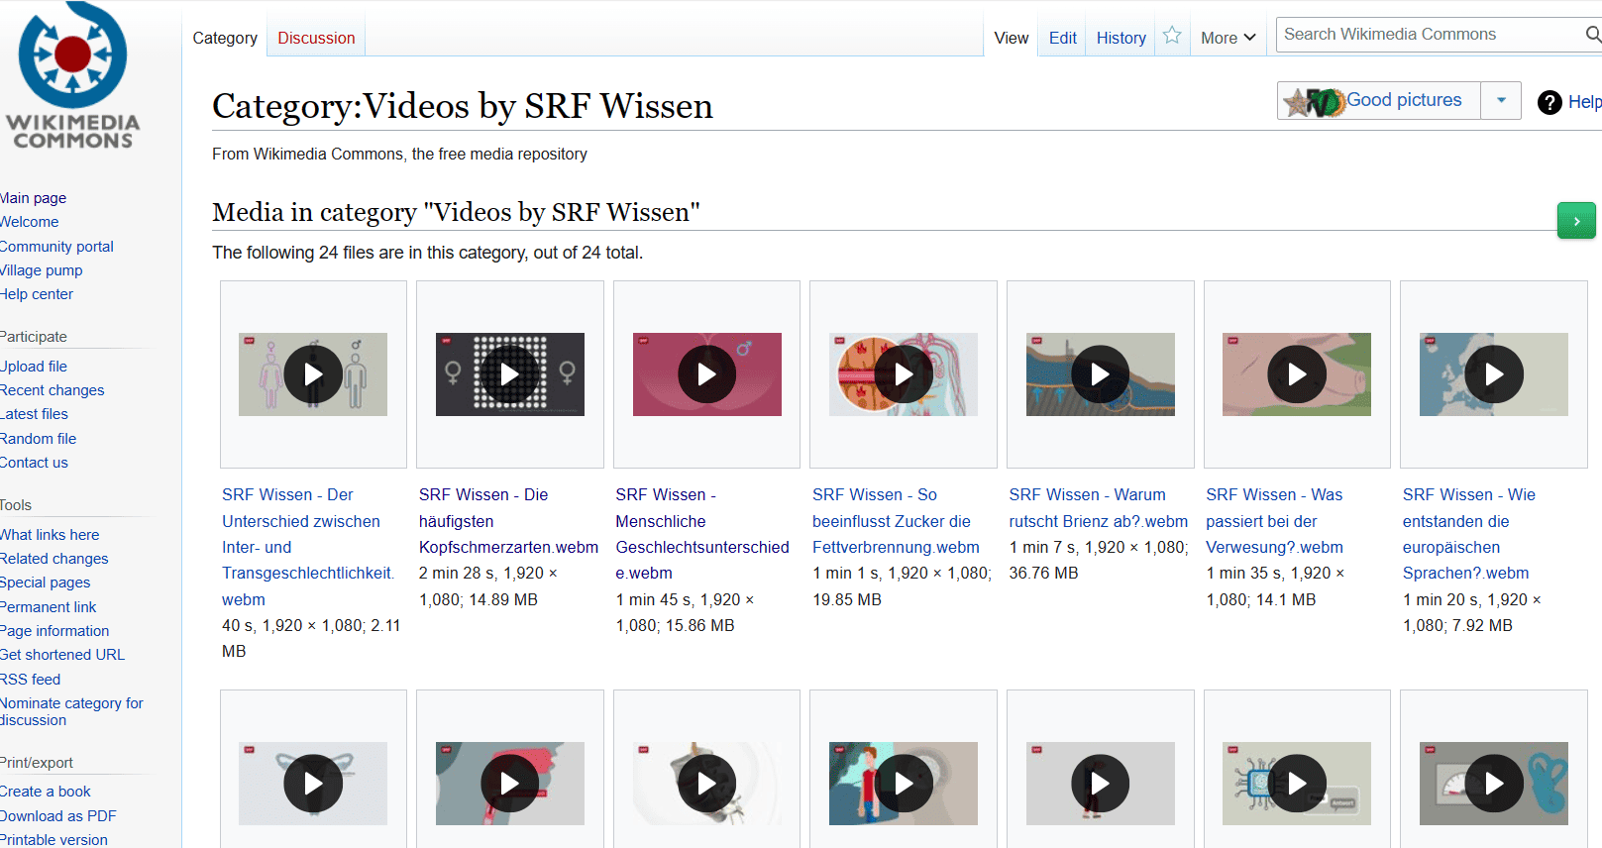Image resolution: width=1602 pixels, height=848 pixels.
Task: Get the Permanent link
Action: click(48, 607)
